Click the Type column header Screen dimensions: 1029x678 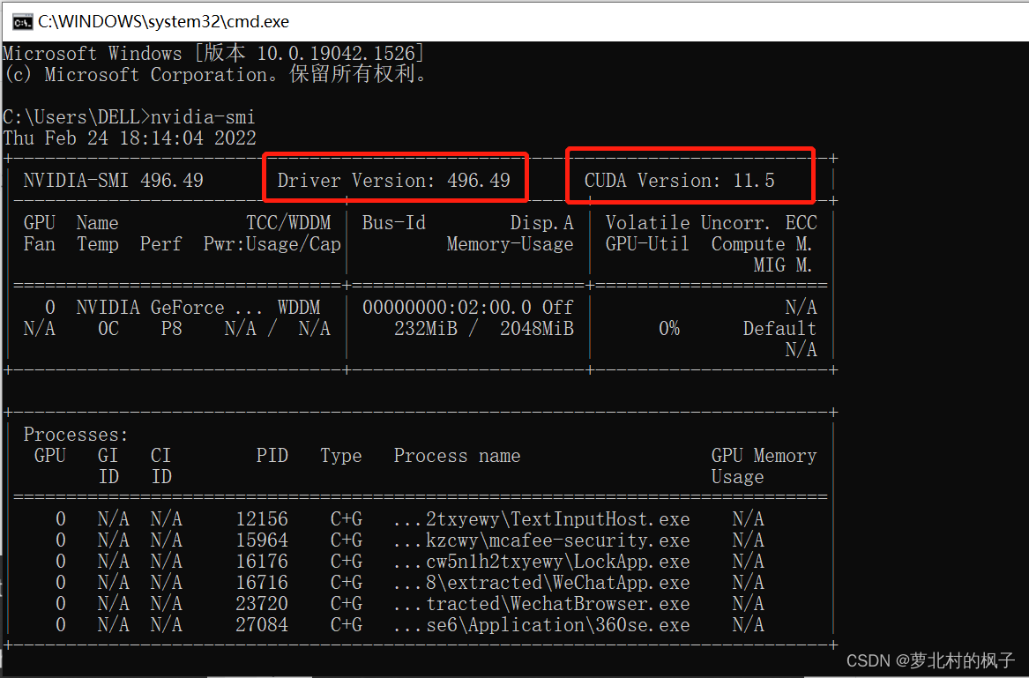click(x=341, y=456)
